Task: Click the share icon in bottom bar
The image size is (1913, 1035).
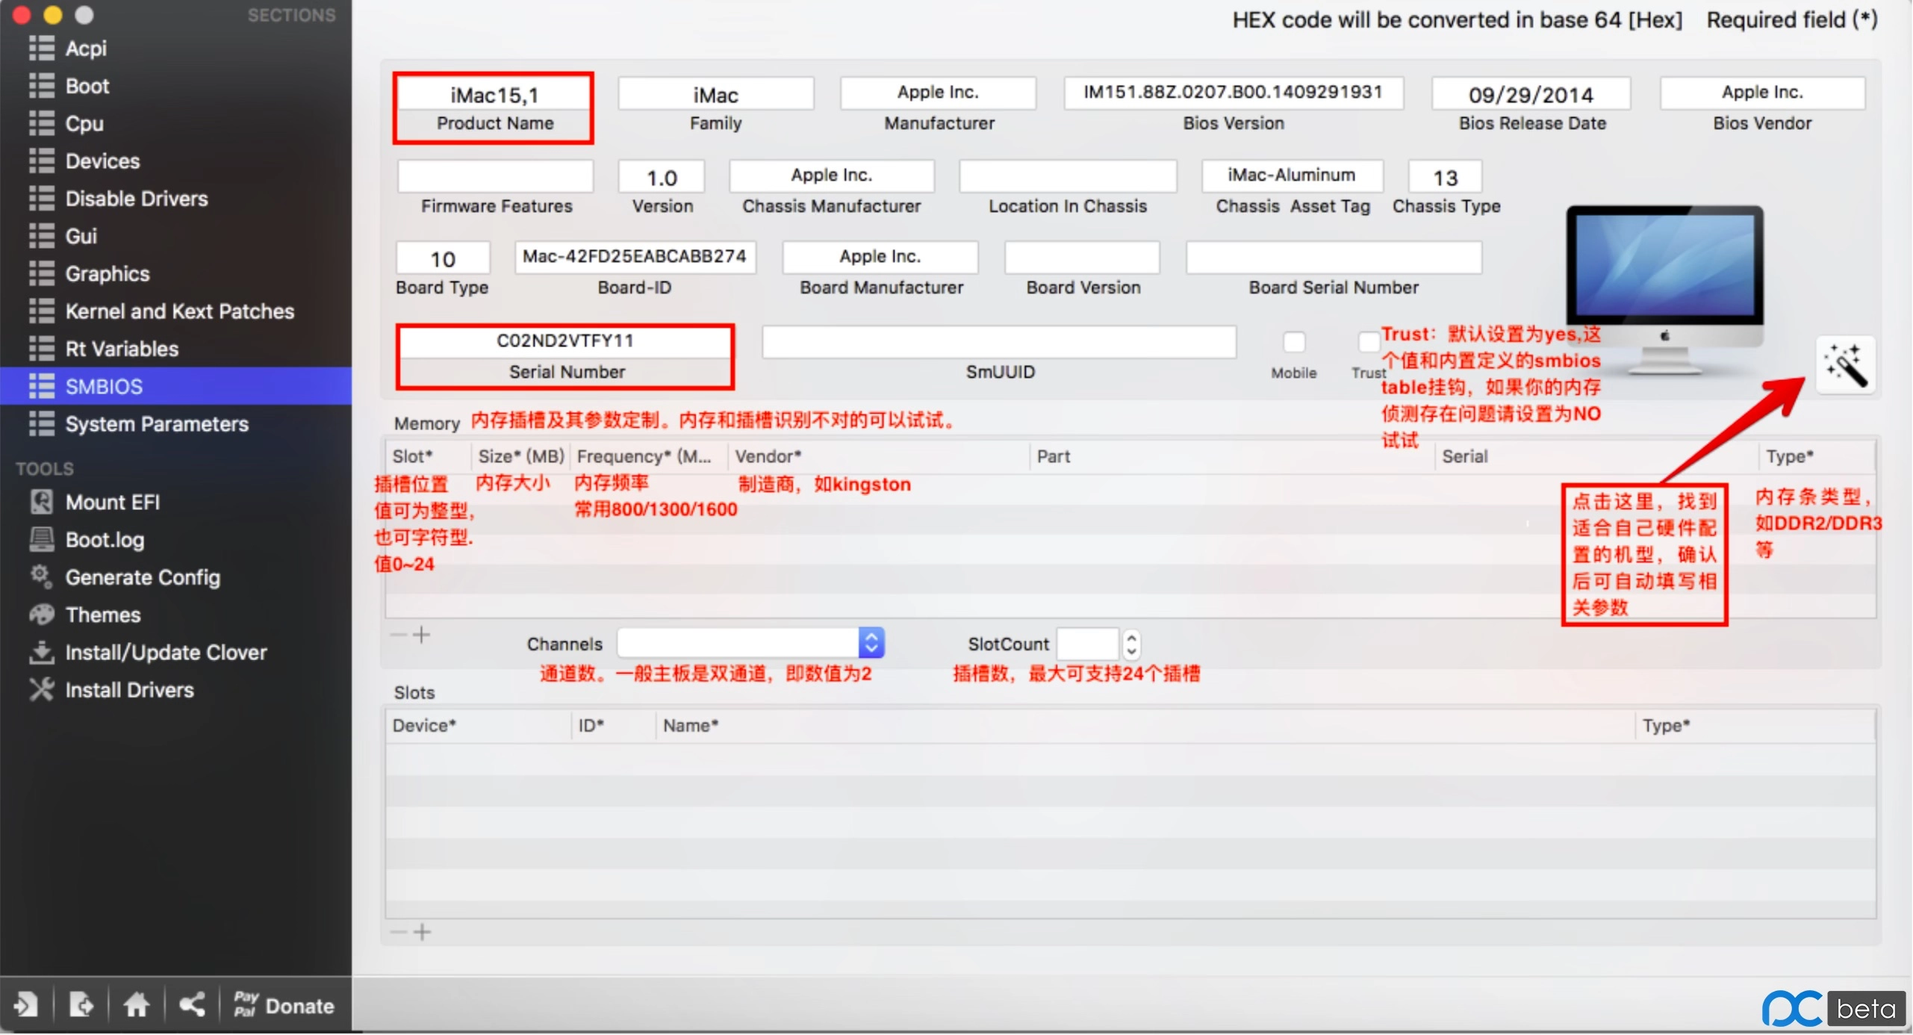Action: coord(192,1005)
